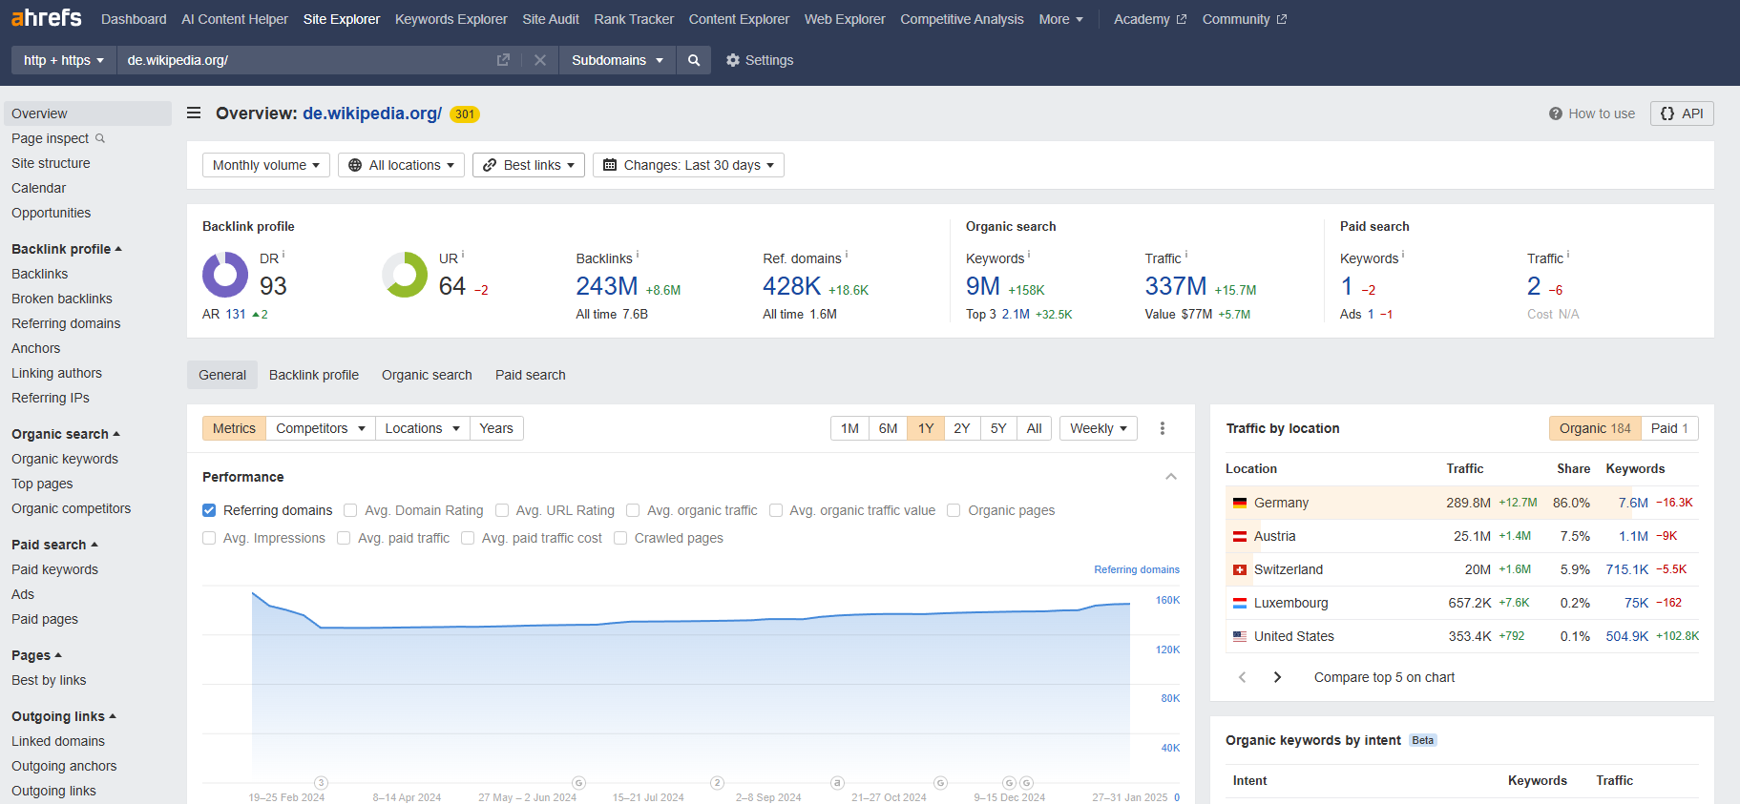Open Changes: Last 30 days dropdown

688,165
